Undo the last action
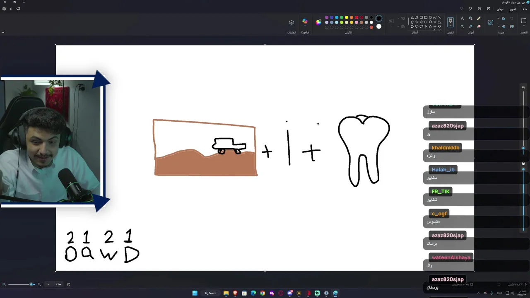Image resolution: width=530 pixels, height=298 pixels. pos(470,9)
